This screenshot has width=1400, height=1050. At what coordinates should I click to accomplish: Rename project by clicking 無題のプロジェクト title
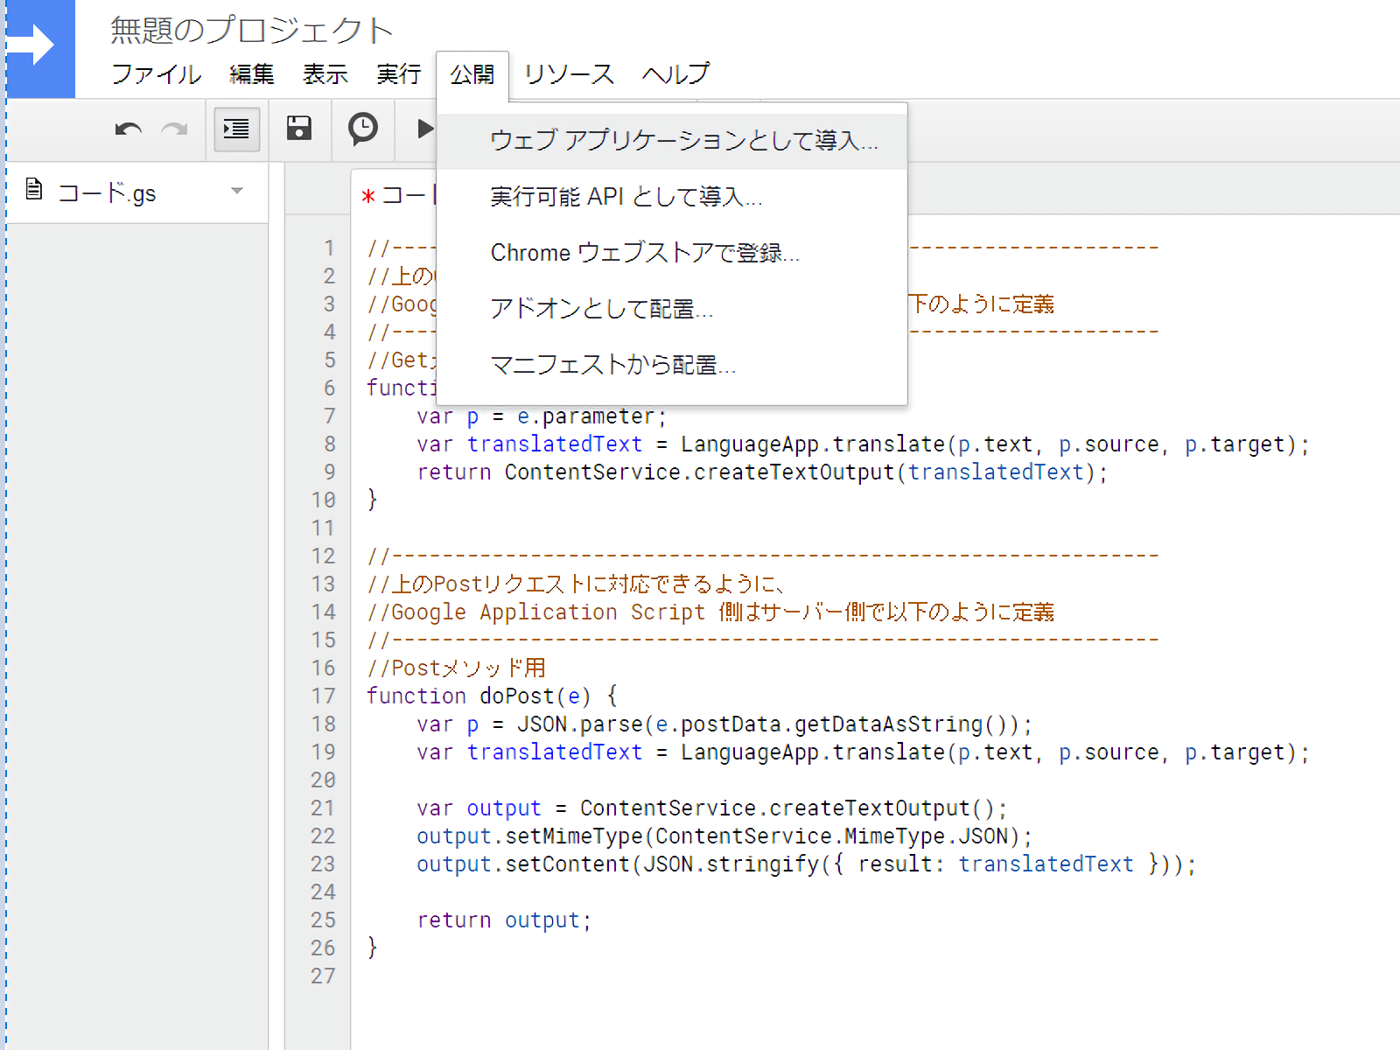tap(251, 31)
